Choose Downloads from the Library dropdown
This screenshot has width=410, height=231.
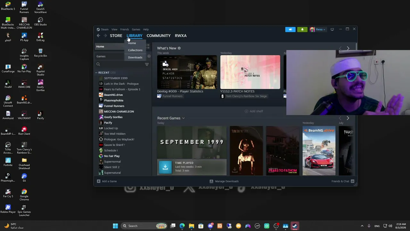[135, 57]
